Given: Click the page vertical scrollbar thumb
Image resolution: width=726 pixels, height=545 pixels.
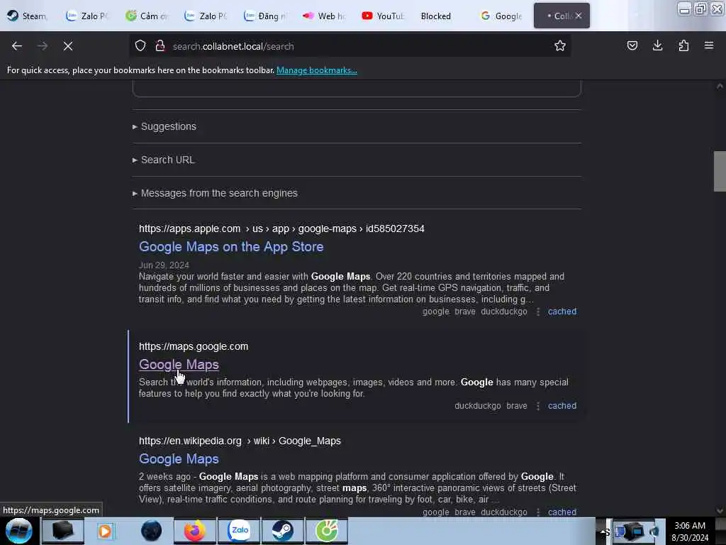Looking at the screenshot, I should tap(720, 171).
